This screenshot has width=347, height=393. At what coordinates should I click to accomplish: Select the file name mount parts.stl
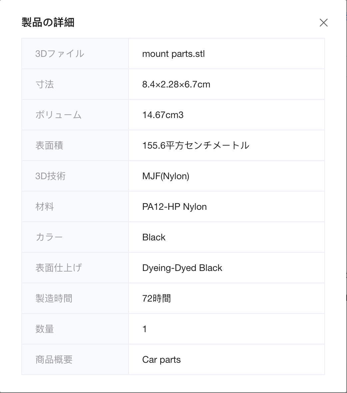tap(173, 54)
